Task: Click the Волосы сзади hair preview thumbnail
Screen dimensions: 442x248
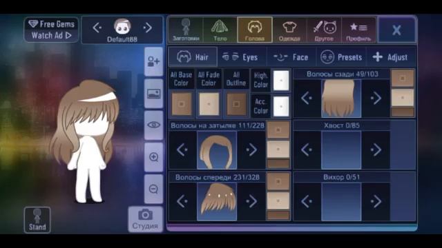Action: pos(341,98)
